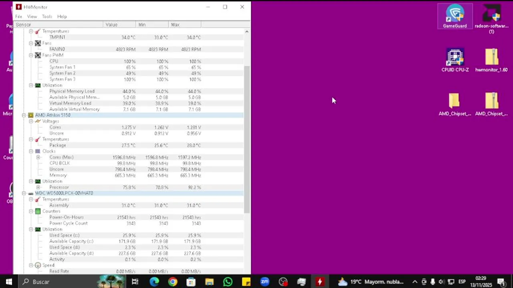Click the Clocks category icon
Image resolution: width=513 pixels, height=288 pixels.
tap(38, 151)
